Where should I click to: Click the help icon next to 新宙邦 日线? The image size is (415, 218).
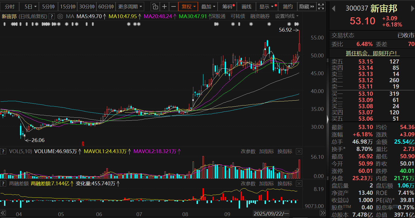coord(52,16)
